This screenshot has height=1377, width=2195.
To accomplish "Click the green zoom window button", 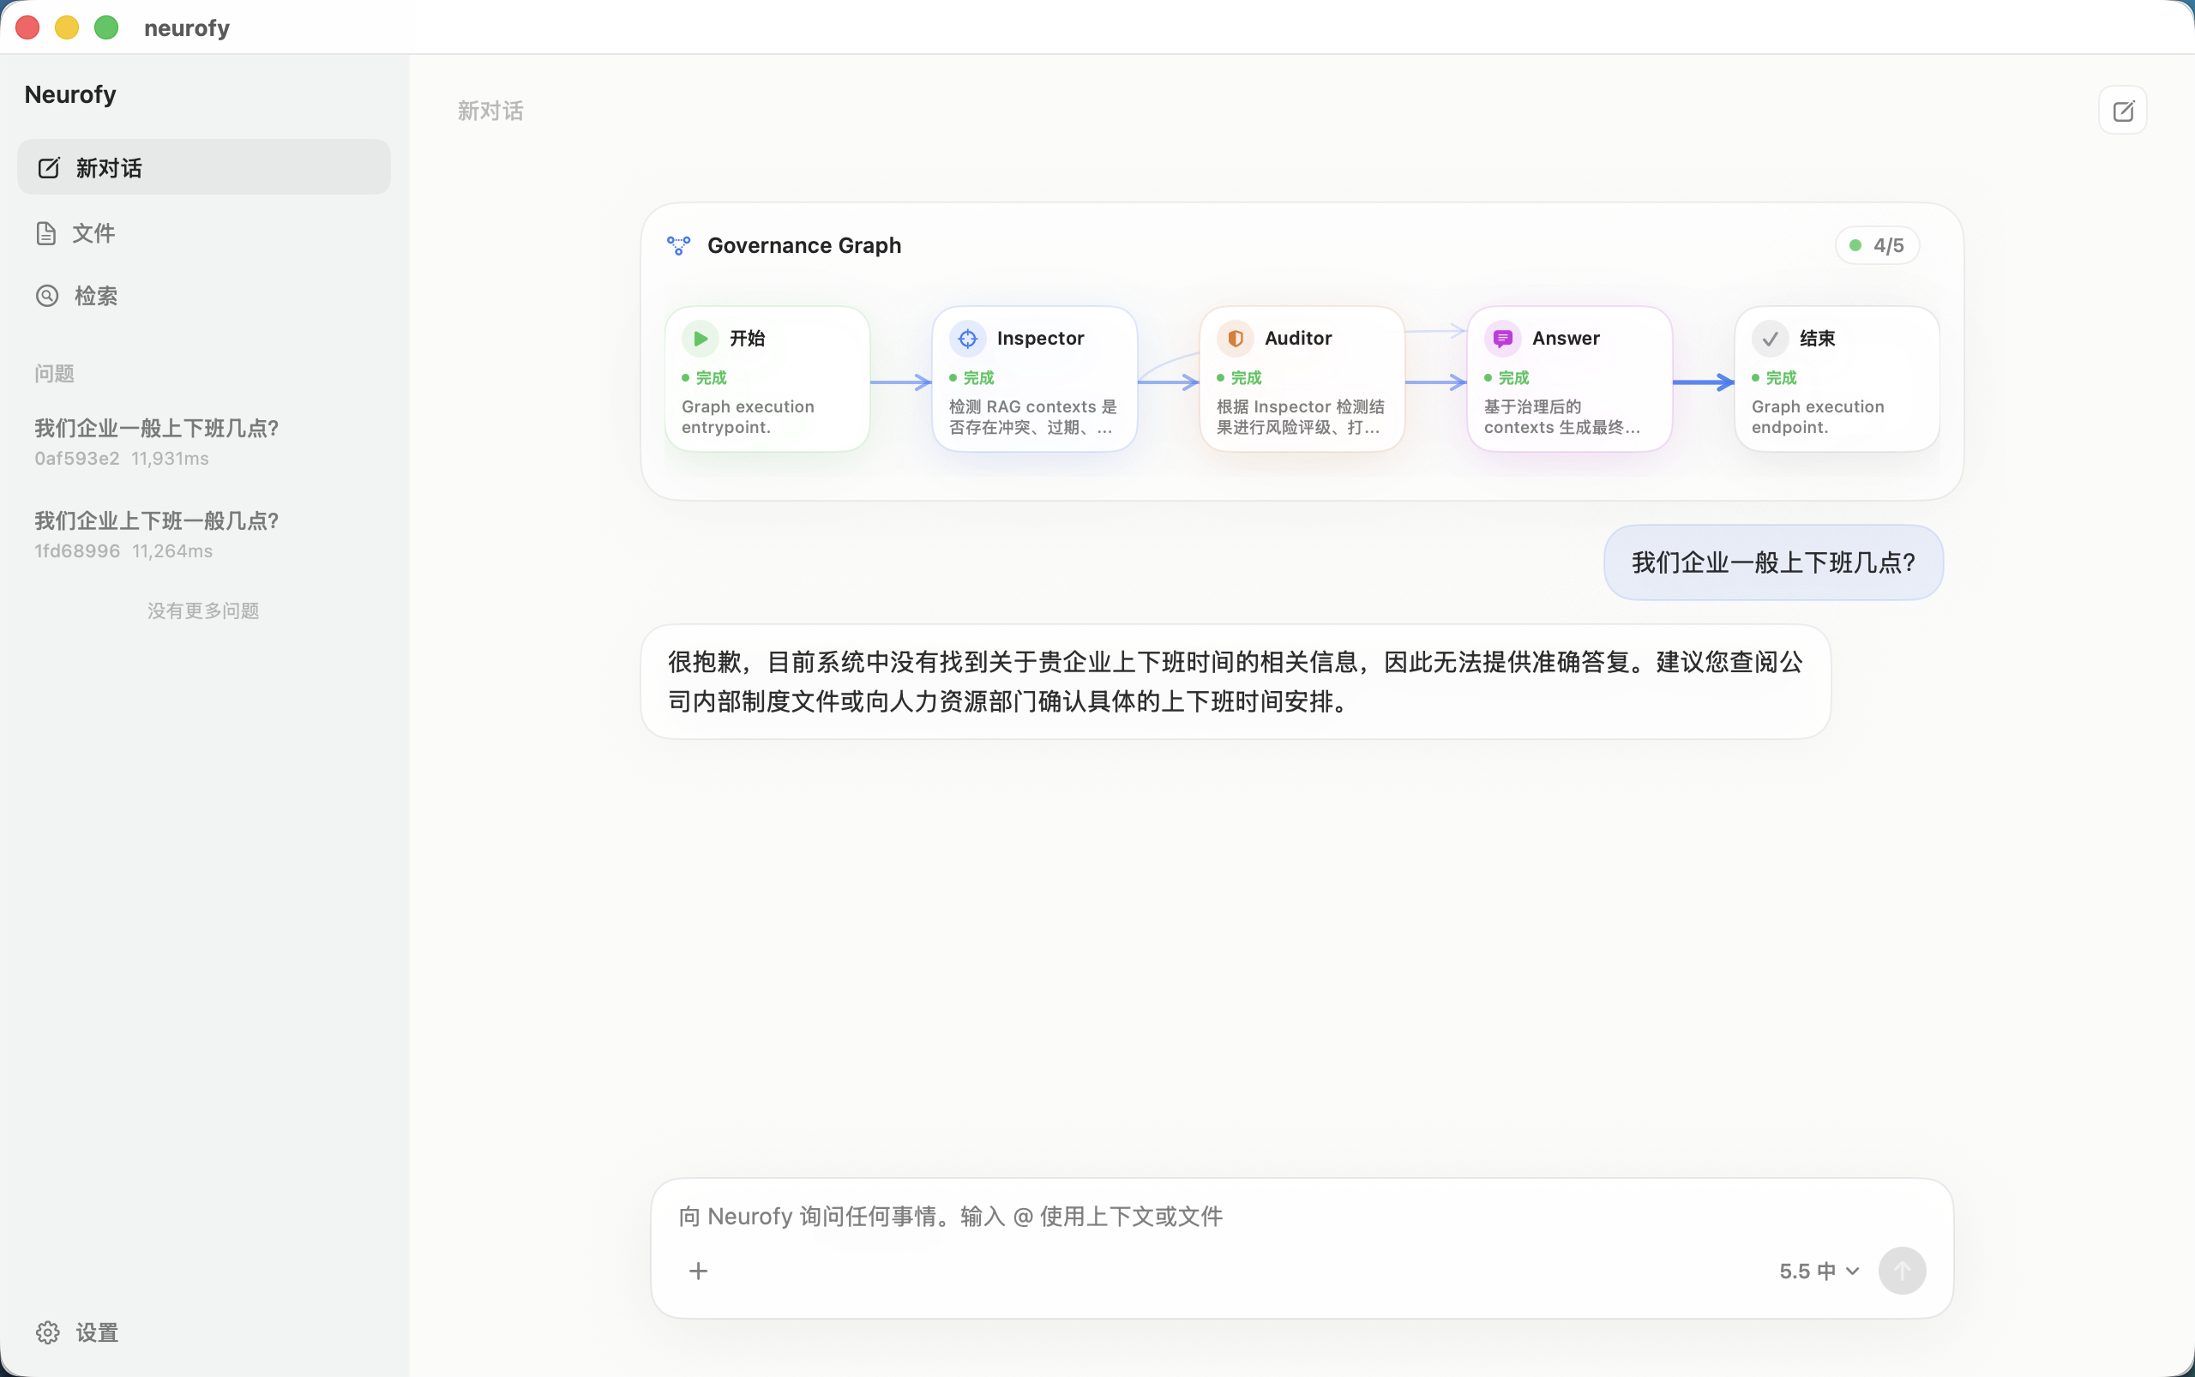I will click(x=106, y=27).
